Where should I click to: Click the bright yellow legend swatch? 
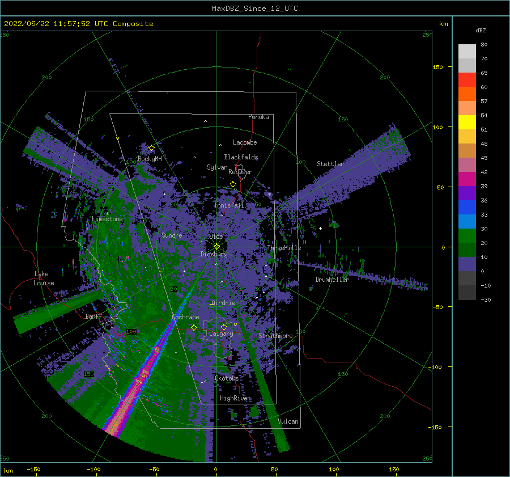(467, 123)
